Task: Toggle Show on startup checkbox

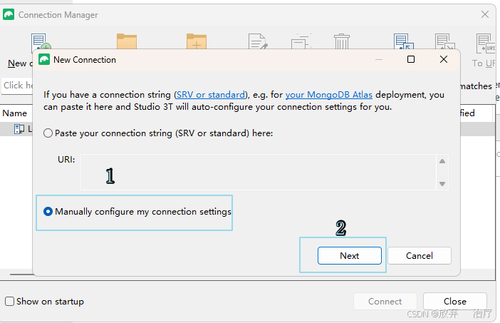Action: tap(9, 302)
